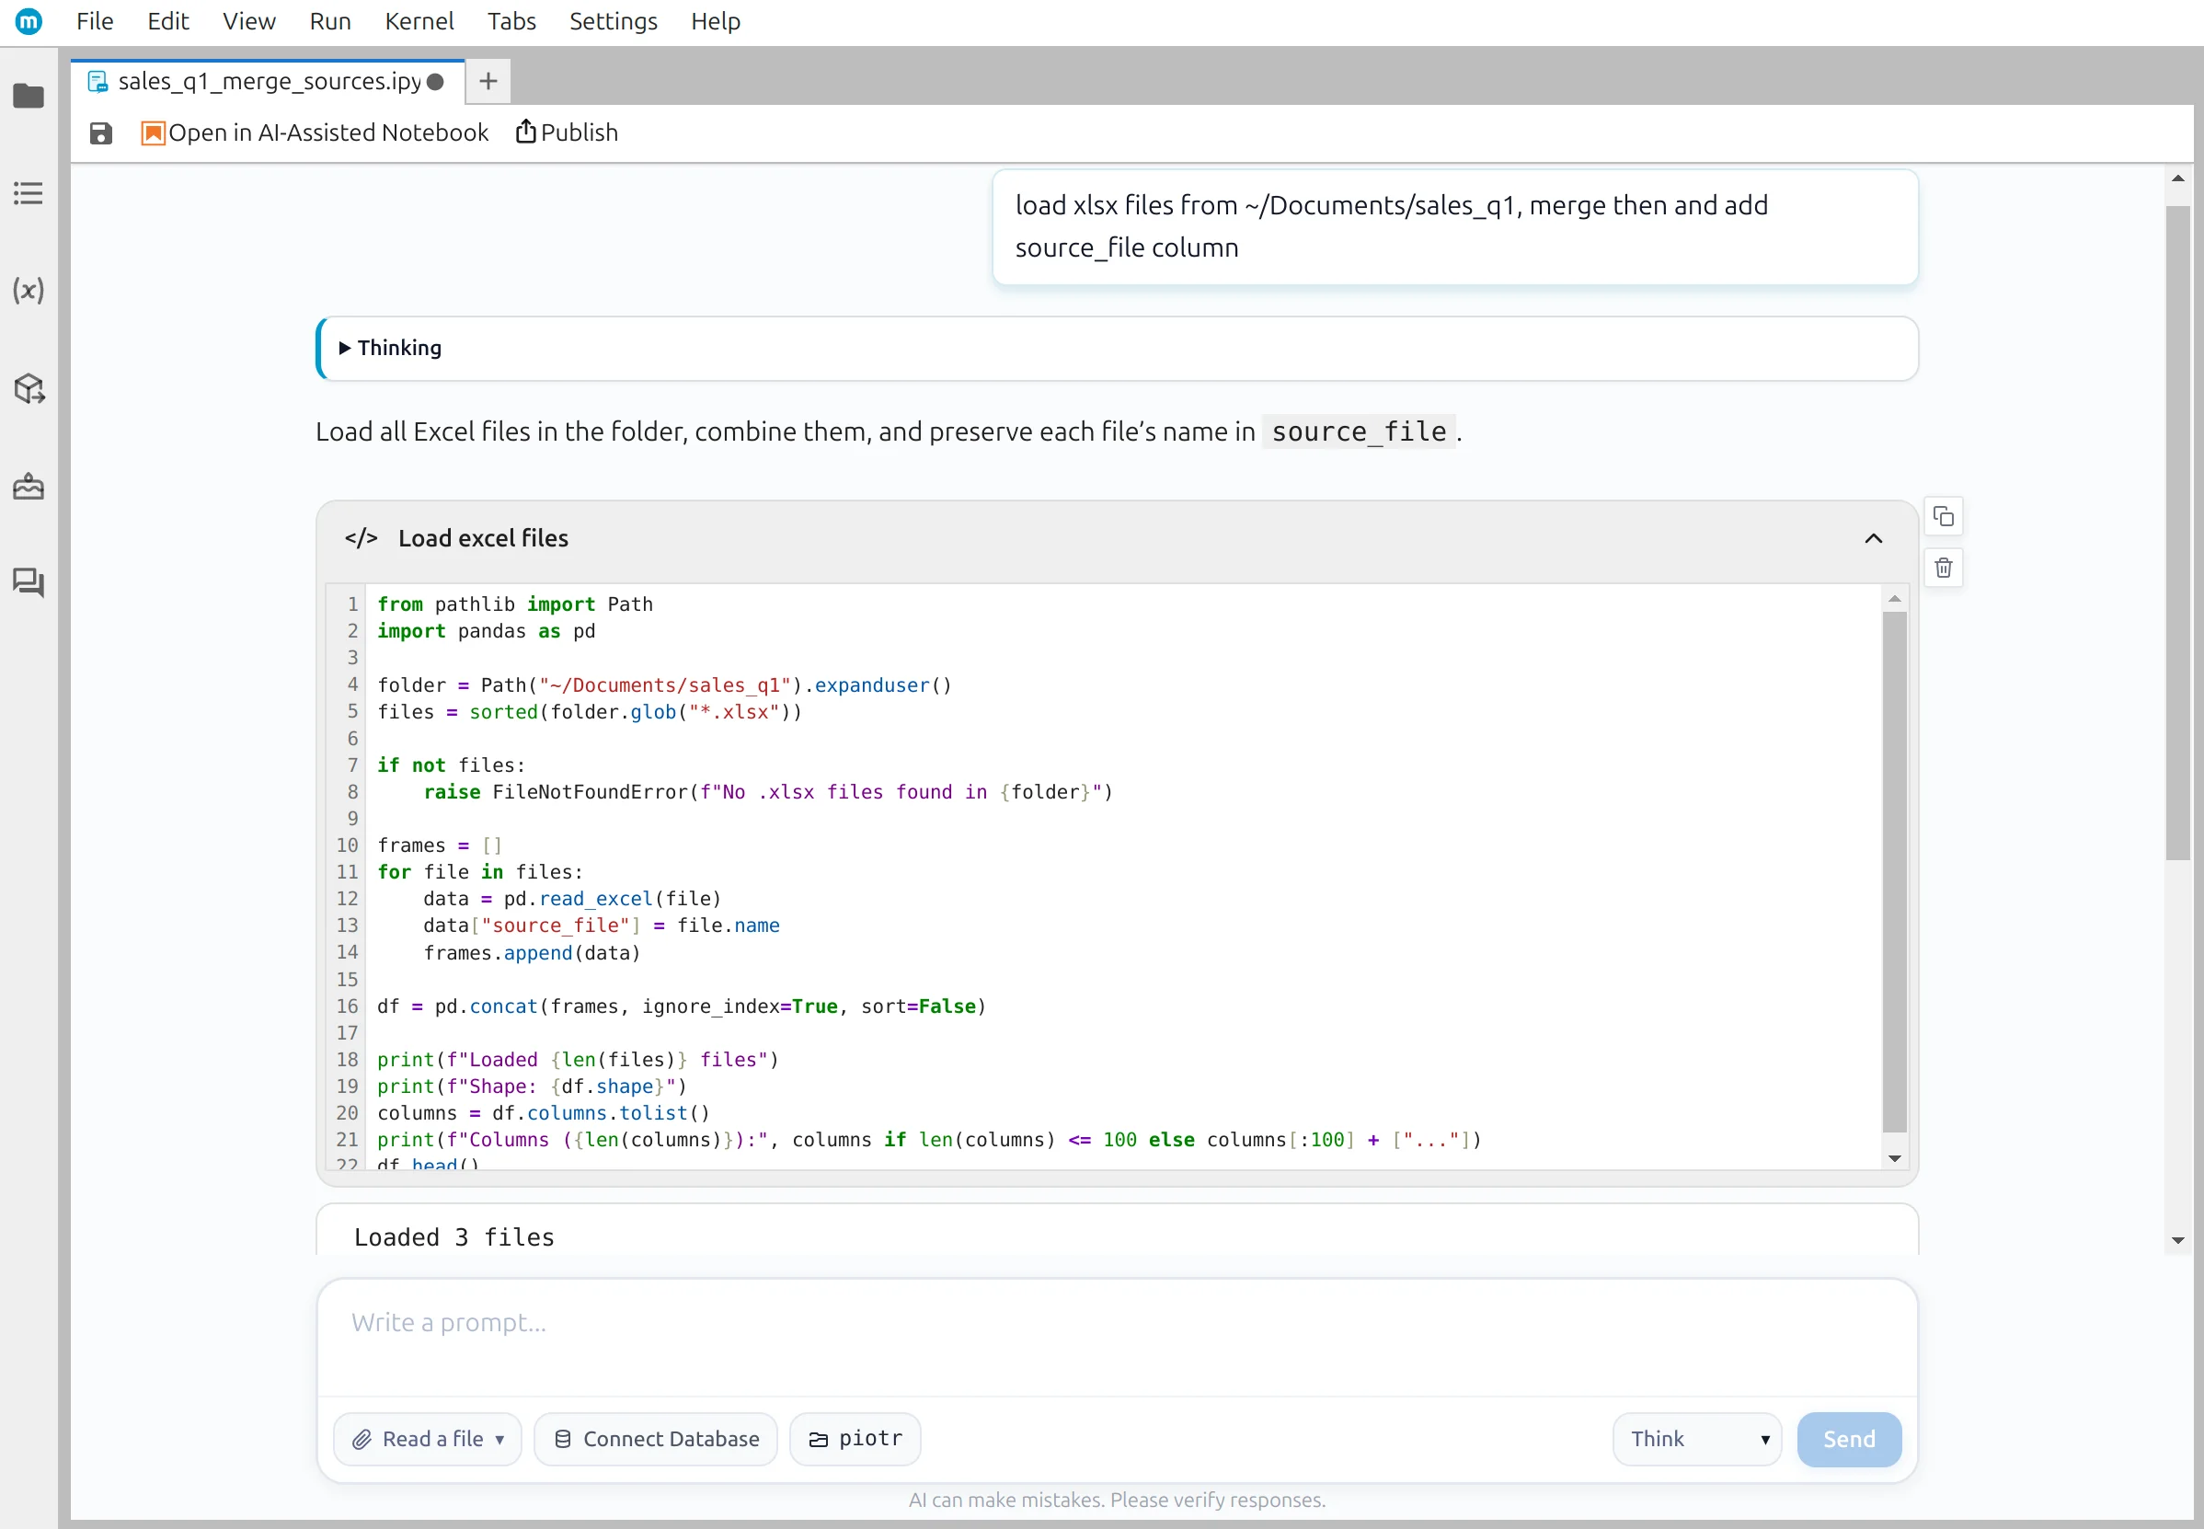The width and height of the screenshot is (2204, 1529).
Task: Open the Run menu
Action: click(x=330, y=21)
